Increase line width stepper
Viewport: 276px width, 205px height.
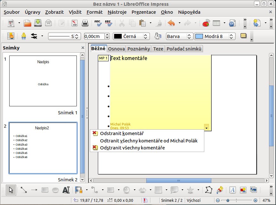pyautogui.click(x=107, y=34)
